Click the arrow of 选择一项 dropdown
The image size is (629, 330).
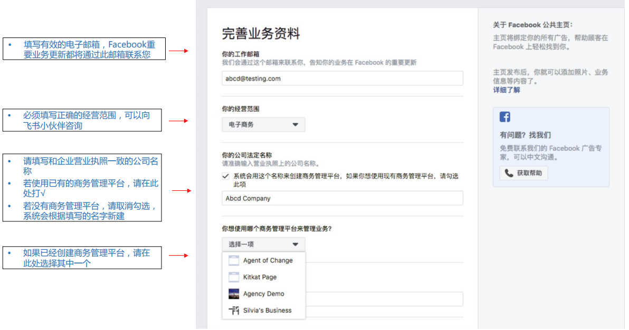coord(296,244)
